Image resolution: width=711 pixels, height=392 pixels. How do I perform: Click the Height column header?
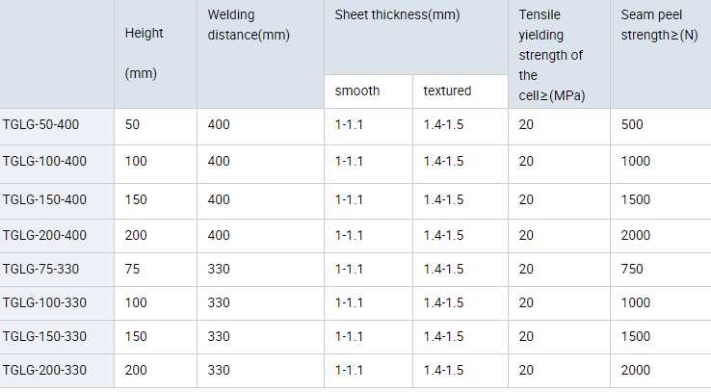(145, 53)
